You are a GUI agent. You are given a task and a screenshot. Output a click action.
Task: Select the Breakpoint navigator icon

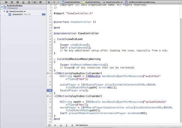click(35, 2)
